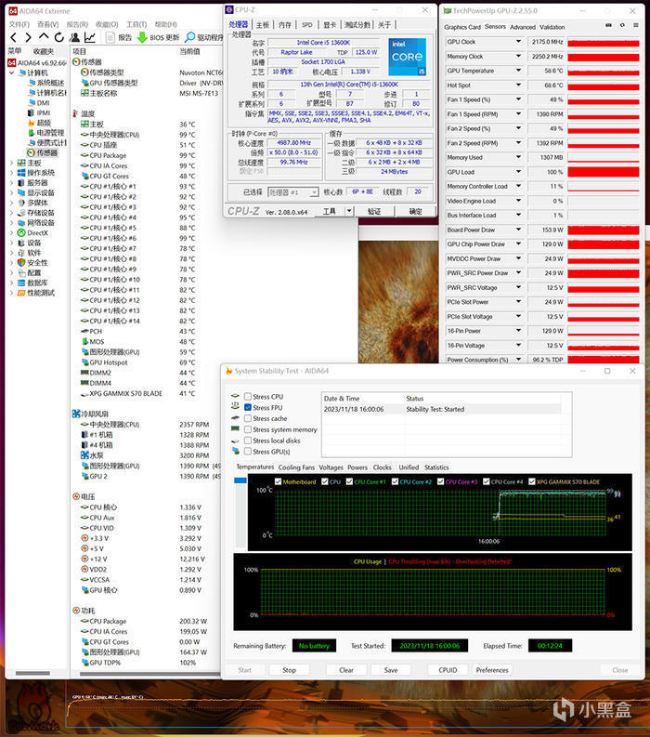Viewport: 650px width, 737px height.
Task: Click Stress system memory RAM icon
Action: click(x=235, y=428)
